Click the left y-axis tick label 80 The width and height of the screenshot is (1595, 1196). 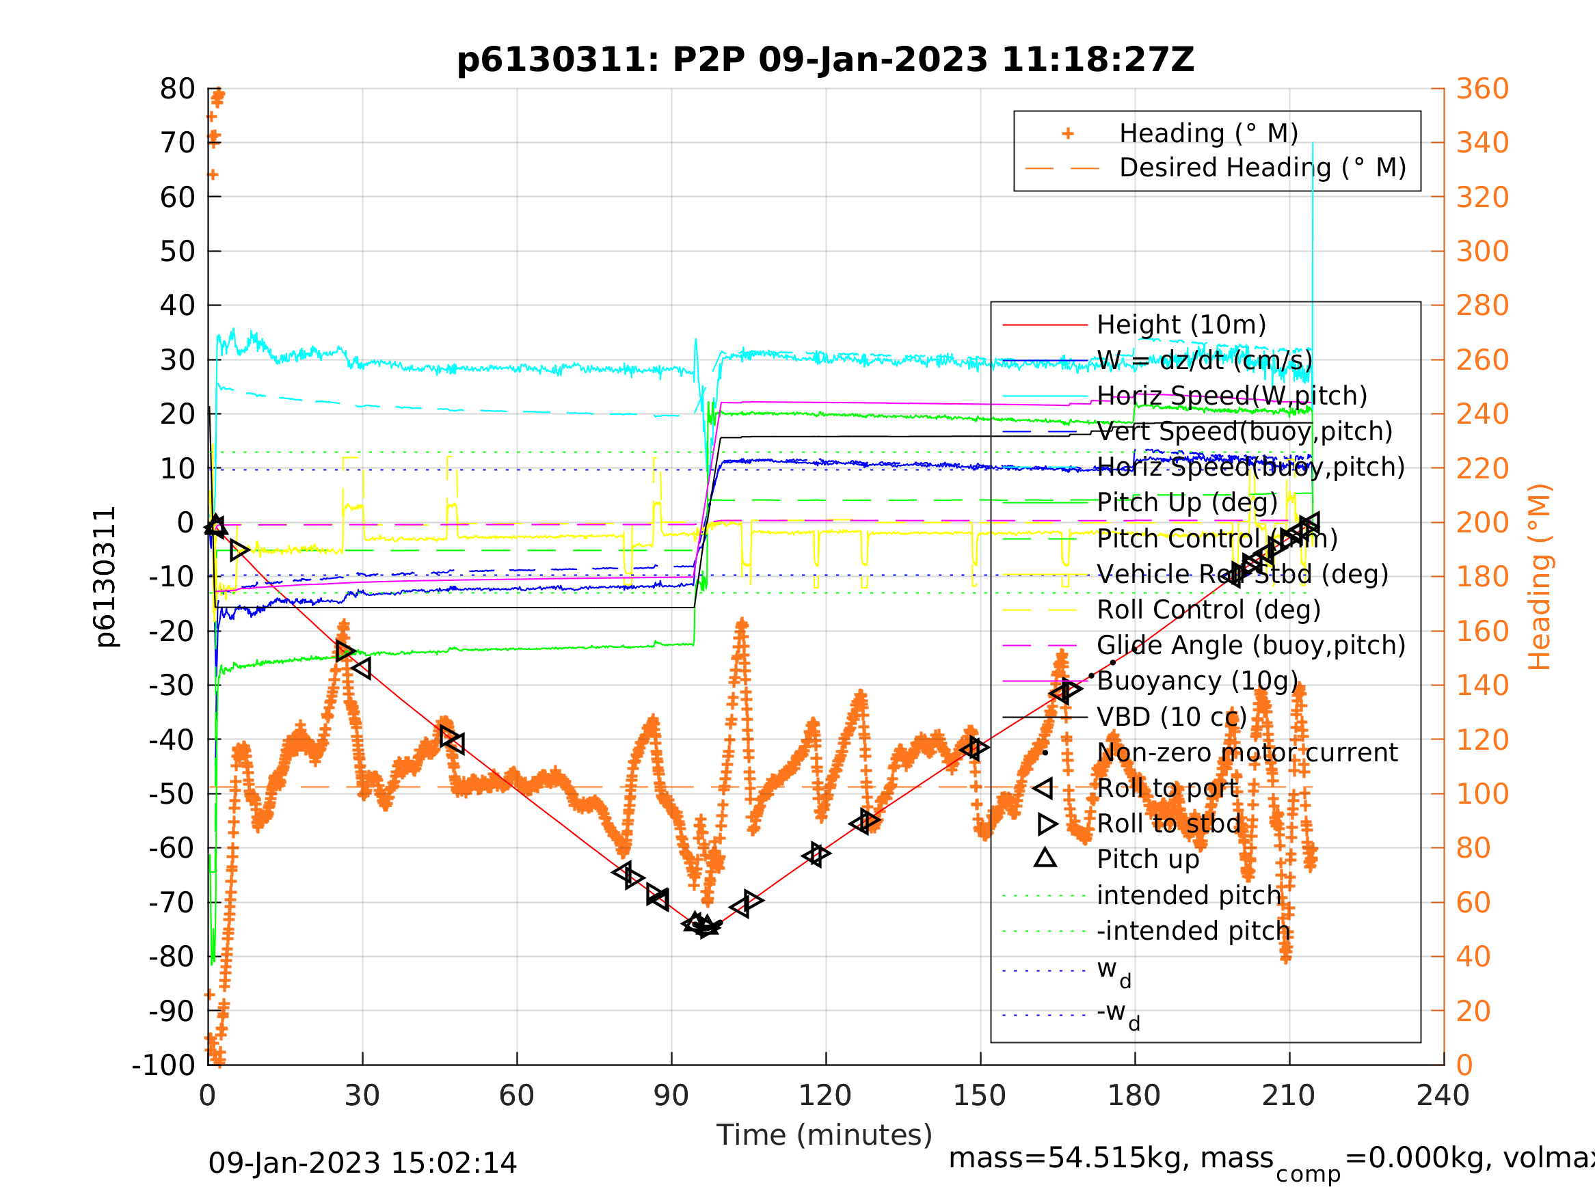177,90
